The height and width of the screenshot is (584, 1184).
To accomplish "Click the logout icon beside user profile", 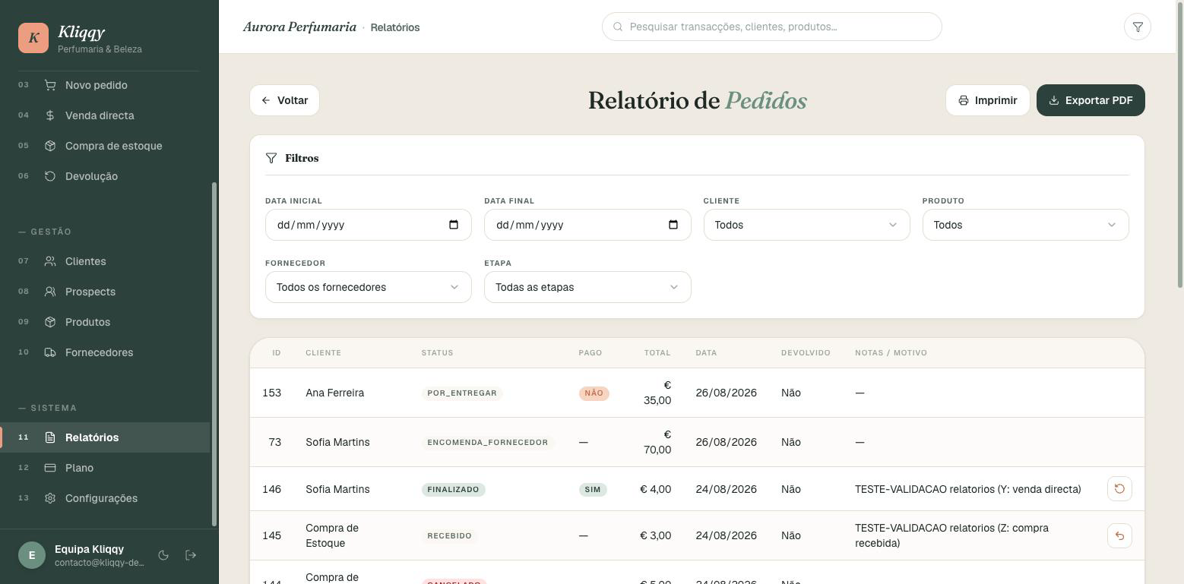I will point(191,555).
